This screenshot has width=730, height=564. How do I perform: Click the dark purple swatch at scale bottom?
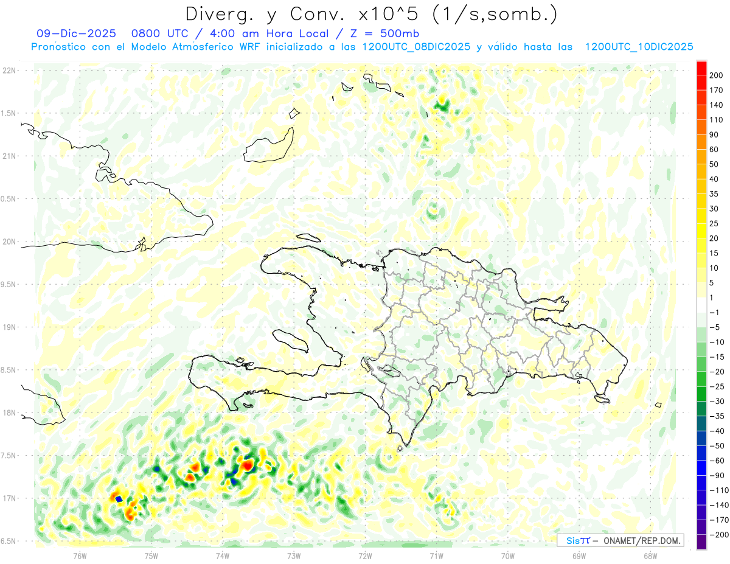701,542
